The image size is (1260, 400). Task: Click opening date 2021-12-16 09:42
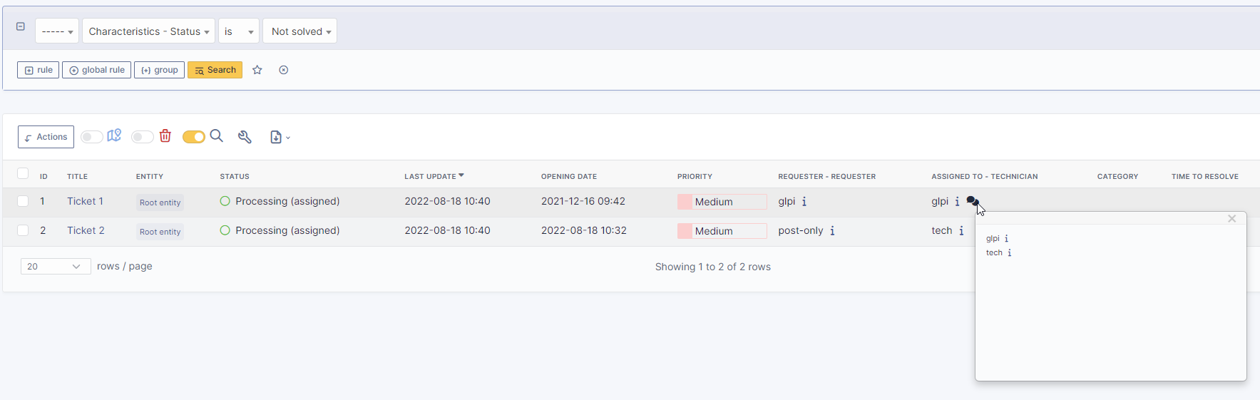(583, 201)
